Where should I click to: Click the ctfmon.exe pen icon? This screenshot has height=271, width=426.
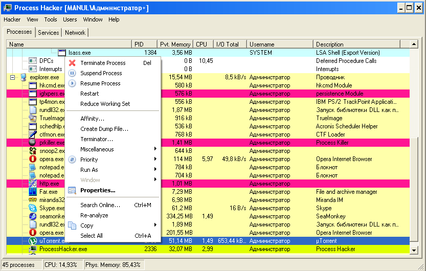coord(33,134)
